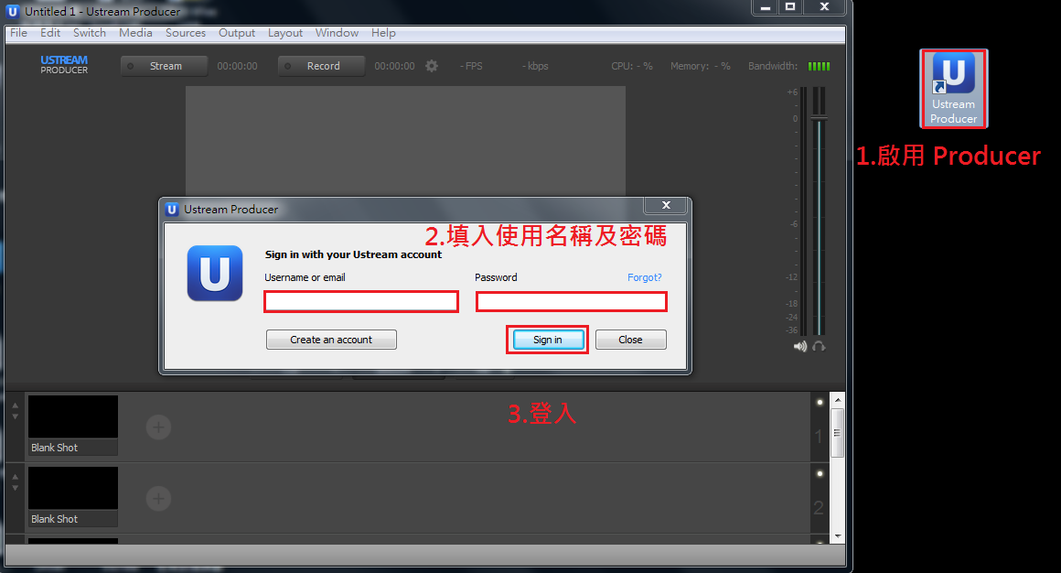Image resolution: width=1061 pixels, height=573 pixels.
Task: Mute audio with the speaker icon
Action: click(x=800, y=346)
